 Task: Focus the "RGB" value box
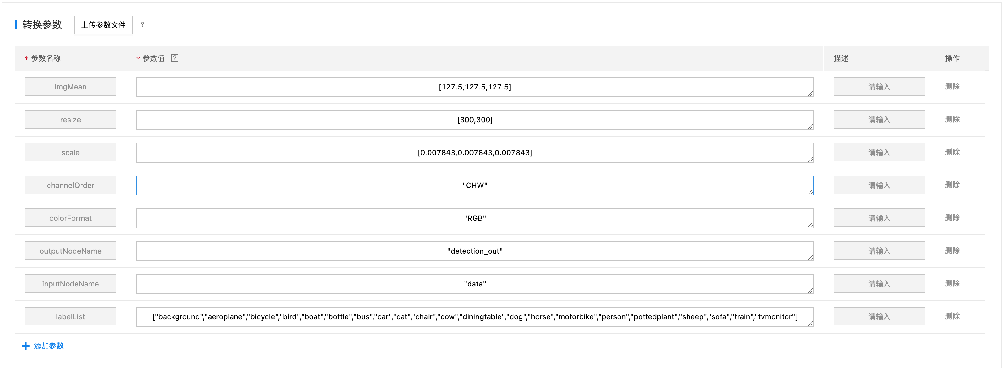coord(475,218)
